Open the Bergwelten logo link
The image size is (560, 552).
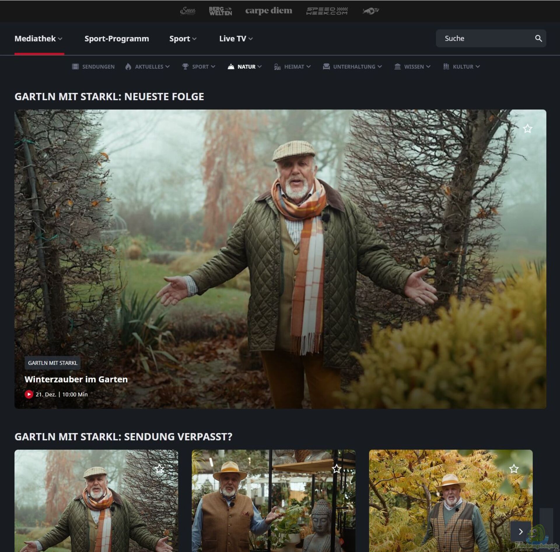220,11
